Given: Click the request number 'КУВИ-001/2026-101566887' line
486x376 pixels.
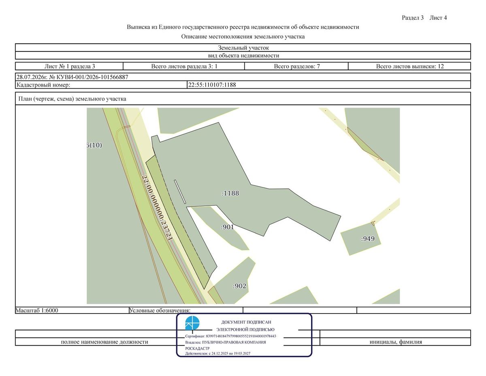Looking at the screenshot, I should coord(243,77).
